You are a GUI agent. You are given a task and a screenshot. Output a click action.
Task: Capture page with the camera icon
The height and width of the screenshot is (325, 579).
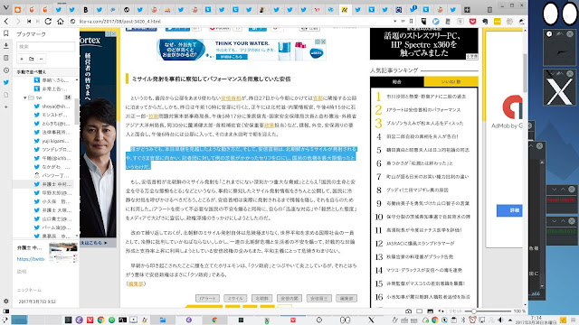[x=408, y=311]
